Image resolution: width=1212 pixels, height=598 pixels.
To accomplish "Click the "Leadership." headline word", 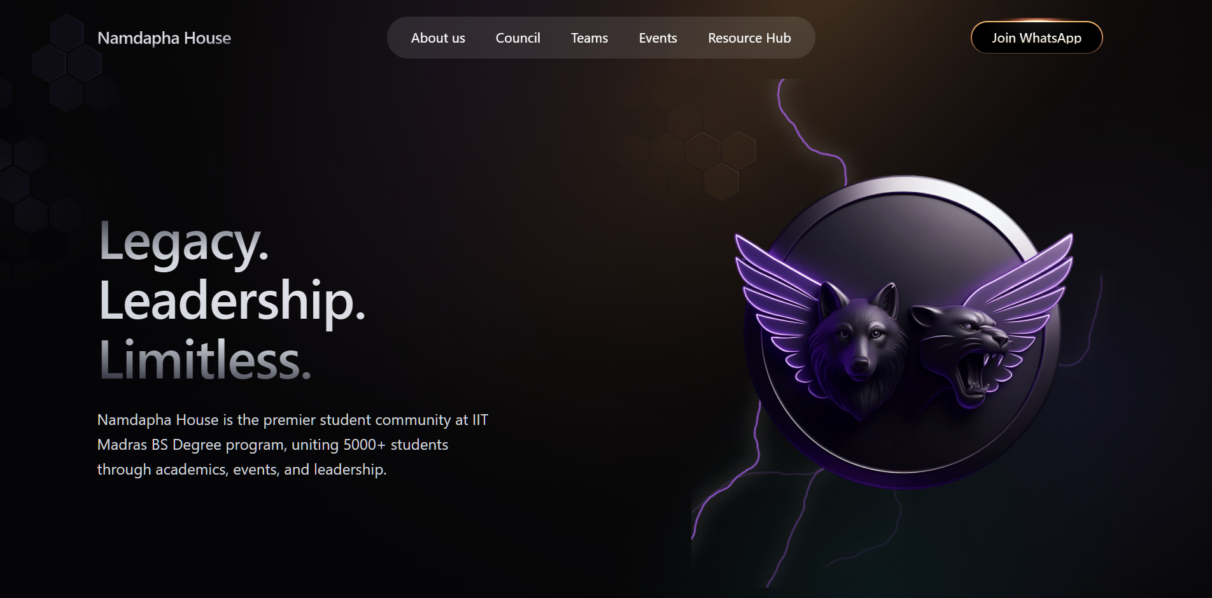I will pyautogui.click(x=232, y=302).
